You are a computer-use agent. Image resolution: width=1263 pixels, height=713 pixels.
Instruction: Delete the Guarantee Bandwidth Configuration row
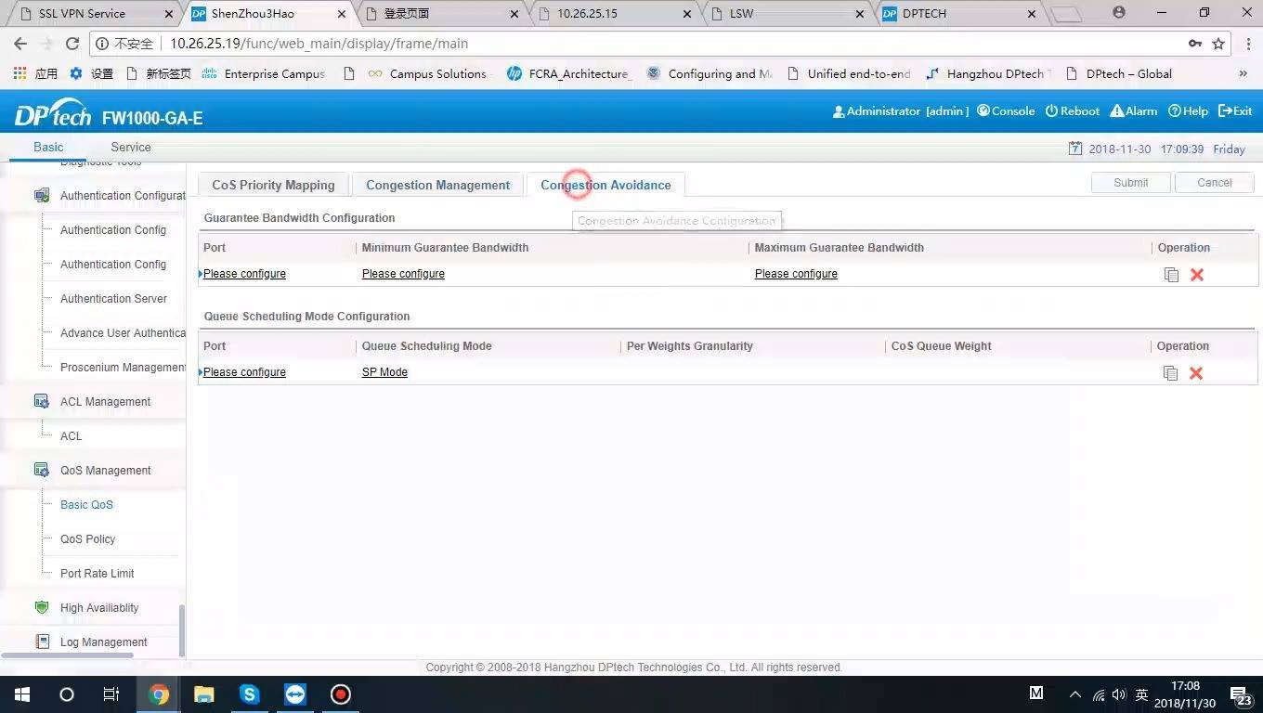click(1197, 275)
